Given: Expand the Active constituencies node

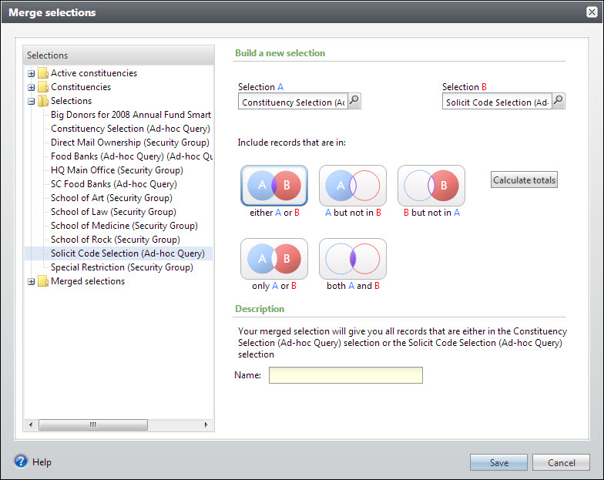Looking at the screenshot, I should click(x=31, y=74).
